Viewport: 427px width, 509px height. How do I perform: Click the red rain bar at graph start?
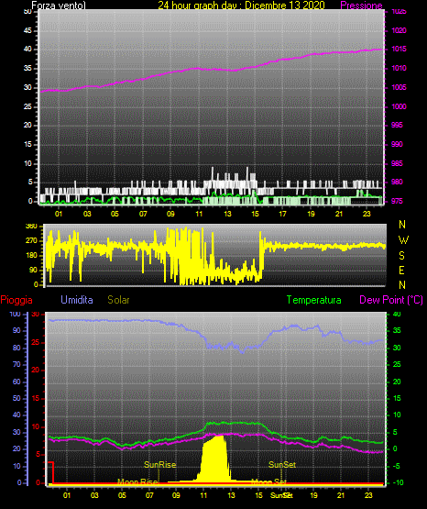pos(51,472)
